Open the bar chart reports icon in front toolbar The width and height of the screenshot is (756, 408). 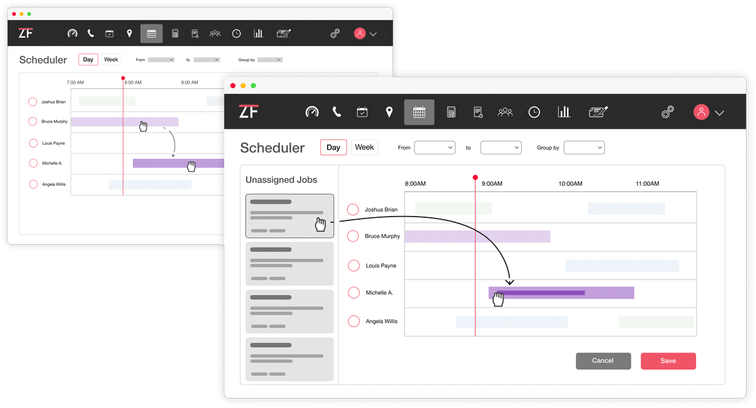(x=564, y=112)
